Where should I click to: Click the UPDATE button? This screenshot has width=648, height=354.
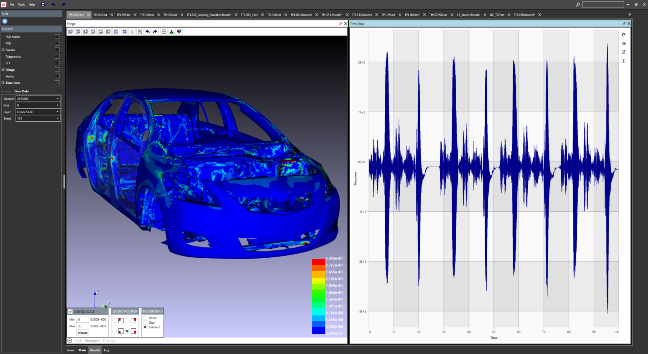click(83, 333)
